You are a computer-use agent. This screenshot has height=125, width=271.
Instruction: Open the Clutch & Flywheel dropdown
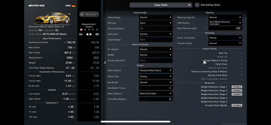[225, 38]
